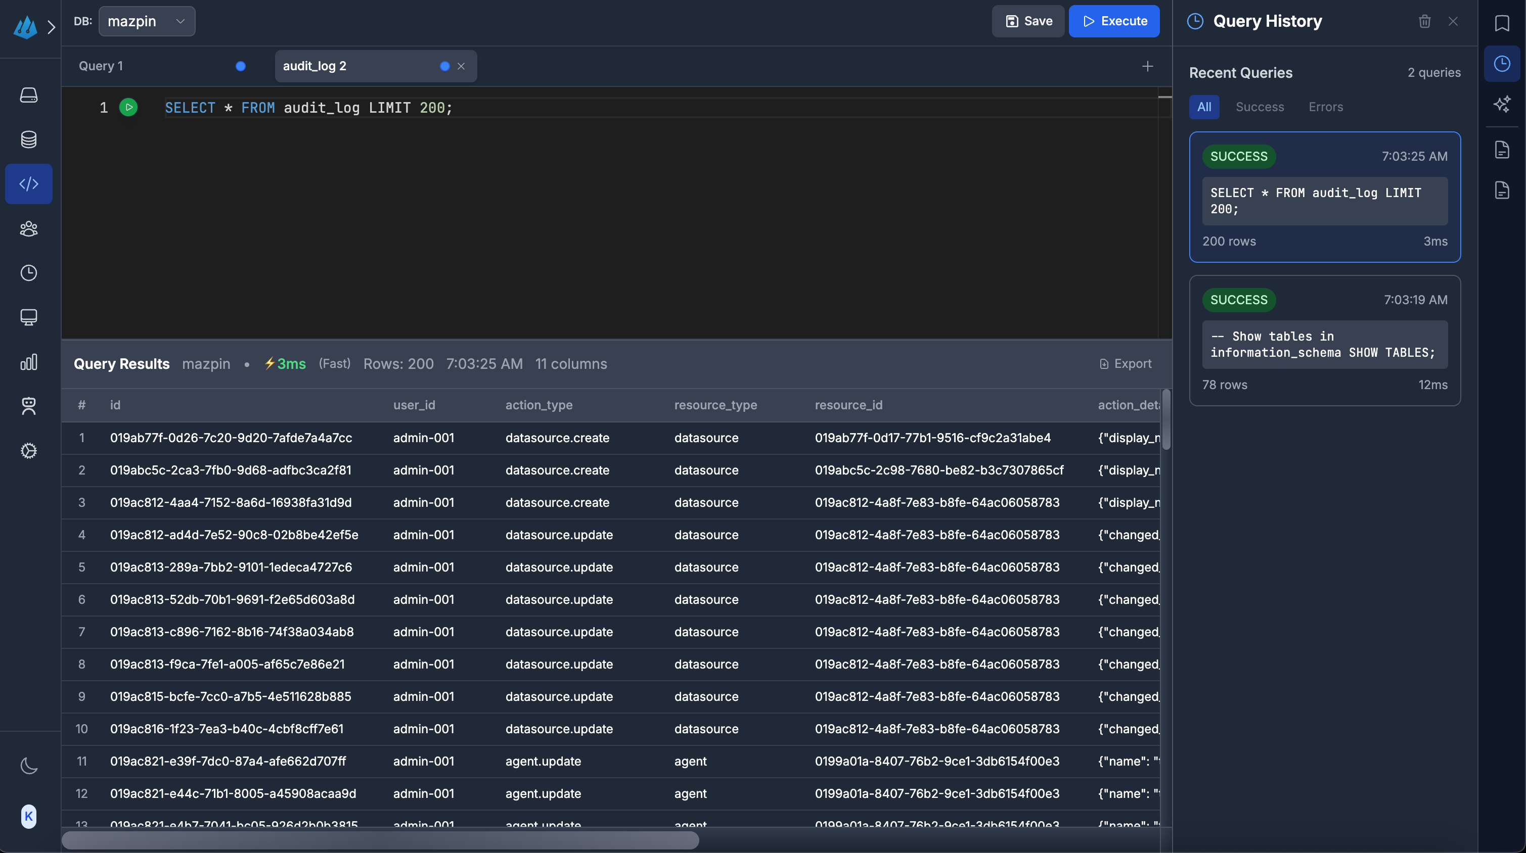Click the bookmark icon at top right
Image resolution: width=1526 pixels, height=853 pixels.
click(1502, 23)
